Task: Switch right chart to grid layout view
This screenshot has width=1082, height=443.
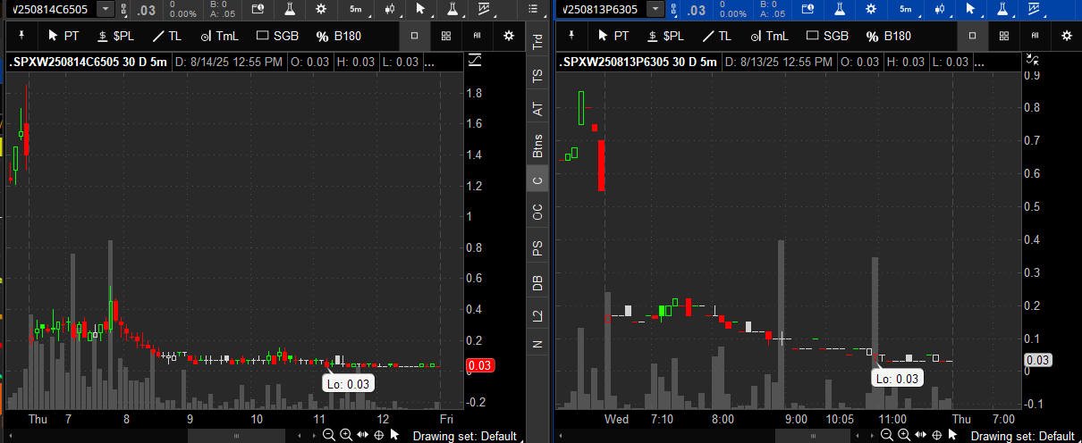Action: pos(1003,36)
